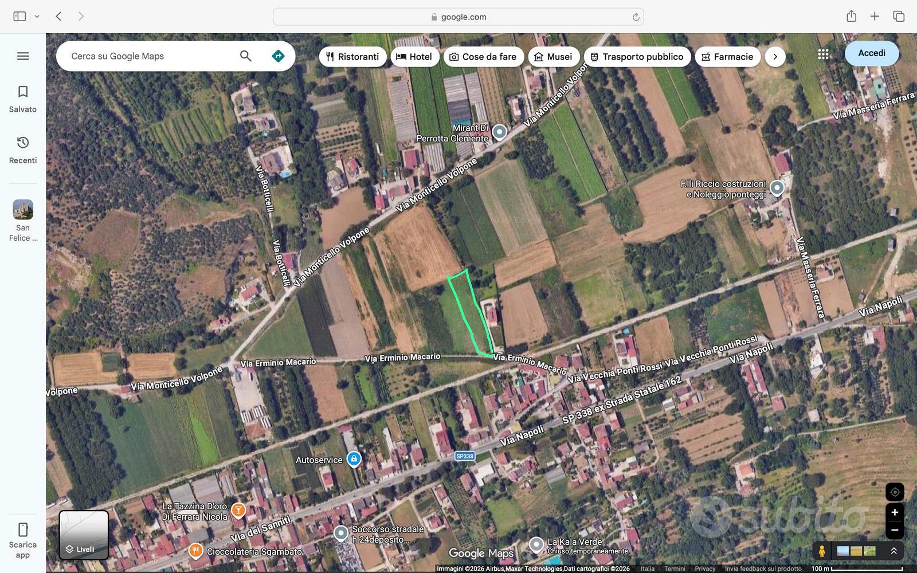Open Recenti history
The height and width of the screenshot is (573, 917).
pos(23,150)
